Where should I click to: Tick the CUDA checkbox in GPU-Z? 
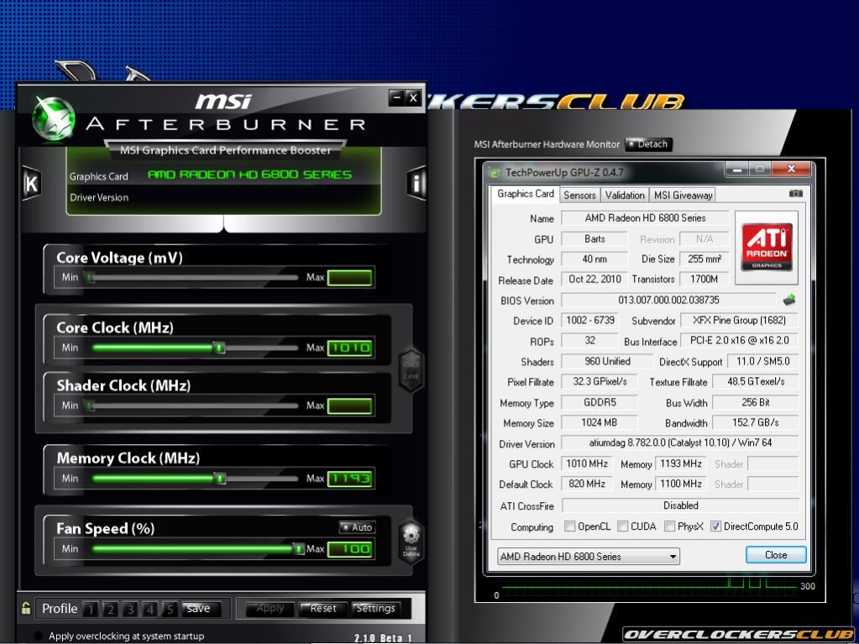[622, 526]
